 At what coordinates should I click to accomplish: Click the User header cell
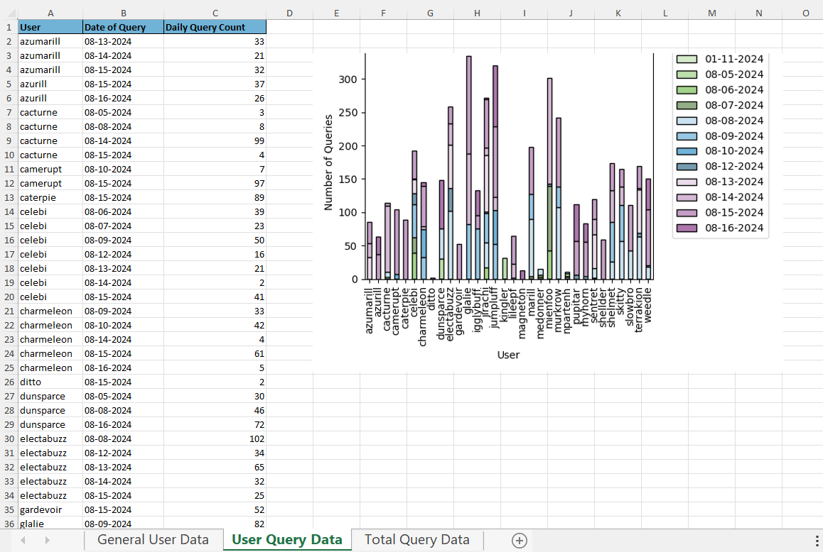point(50,27)
